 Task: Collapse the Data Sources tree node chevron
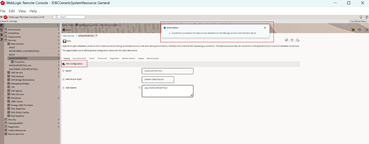[x=58, y=44]
